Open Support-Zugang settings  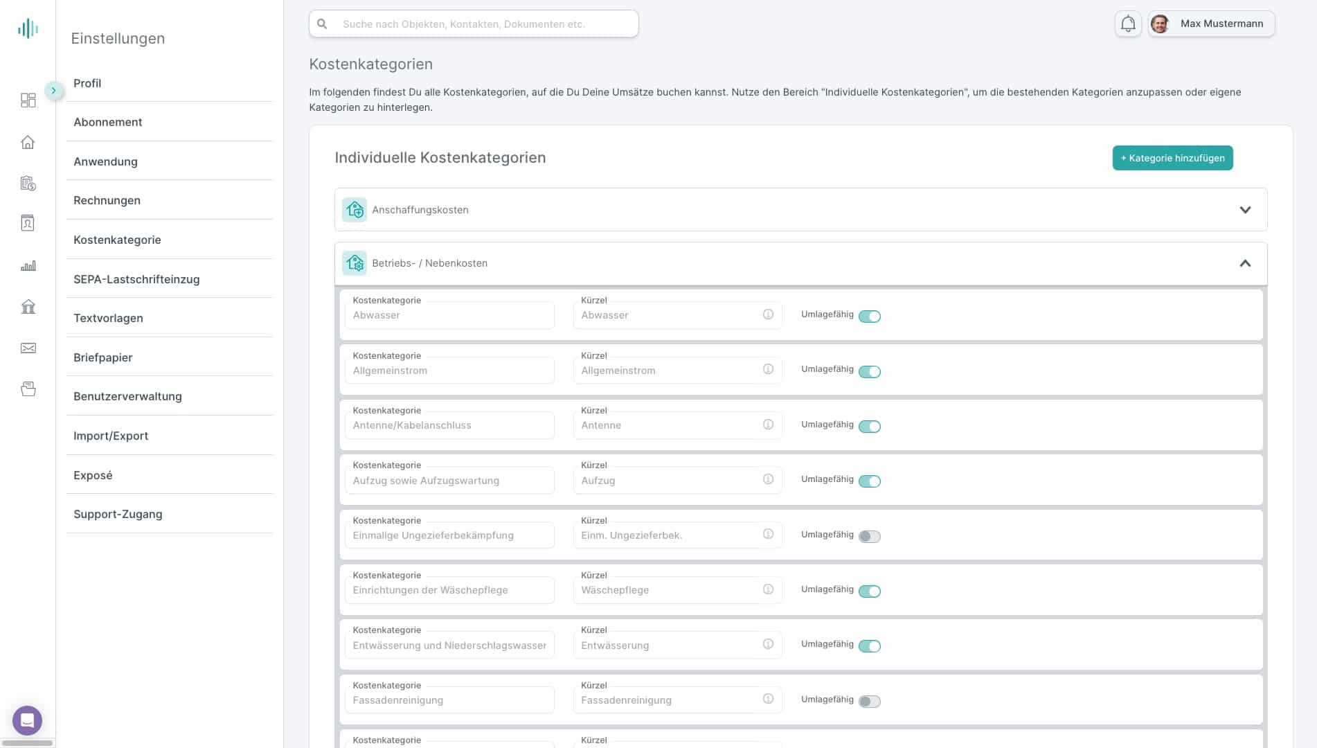[170, 514]
